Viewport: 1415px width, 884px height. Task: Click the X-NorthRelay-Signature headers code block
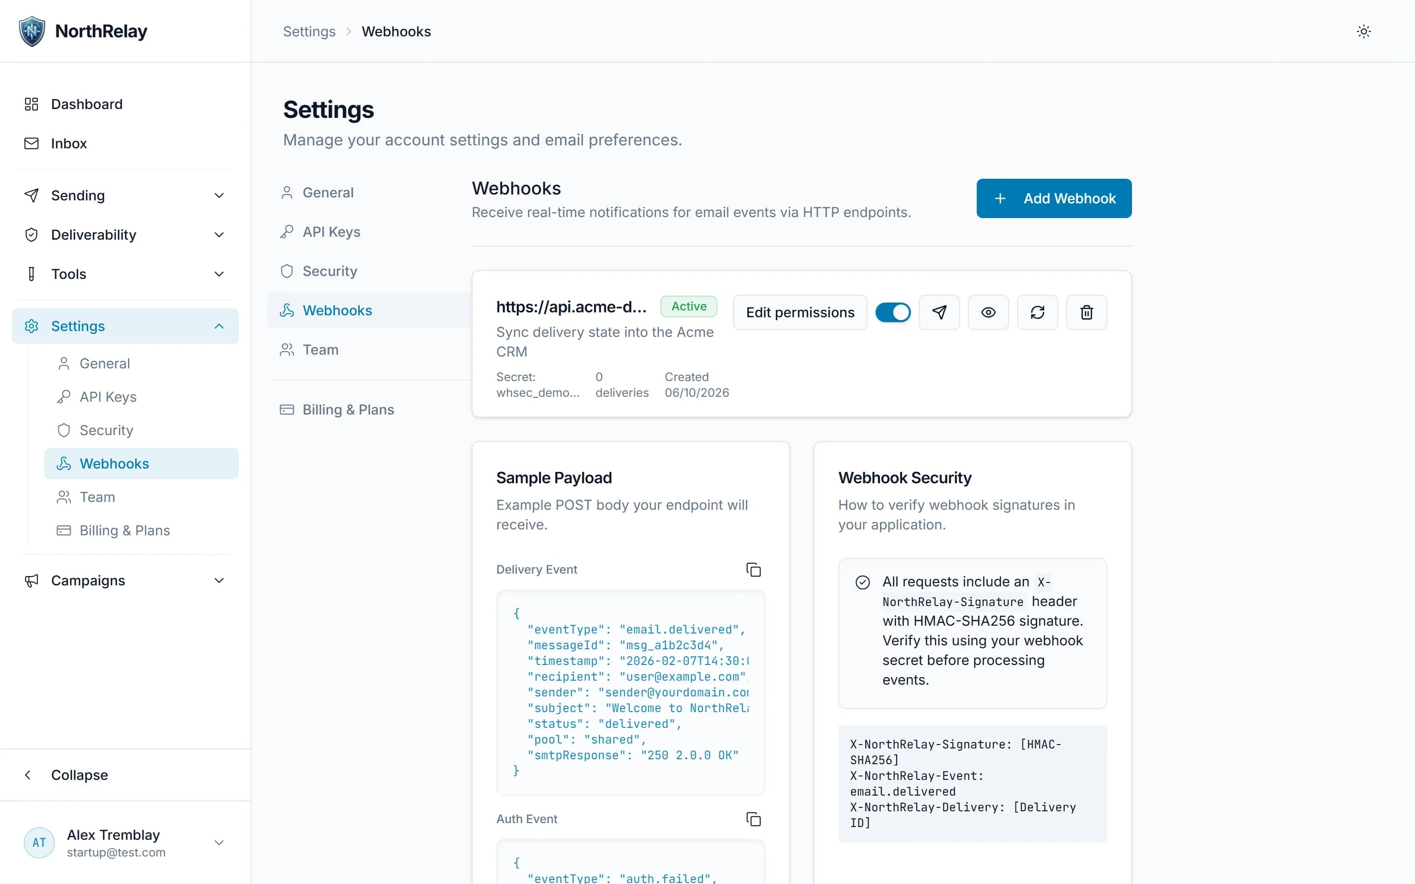click(972, 783)
